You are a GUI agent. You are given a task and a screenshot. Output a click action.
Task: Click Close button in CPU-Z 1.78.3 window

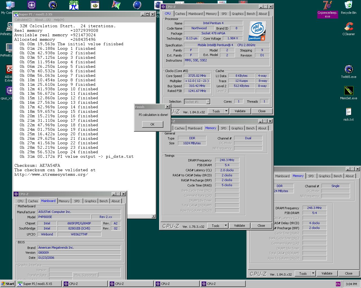(x=261, y=226)
